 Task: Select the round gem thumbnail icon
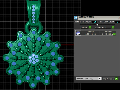pos(78,33)
